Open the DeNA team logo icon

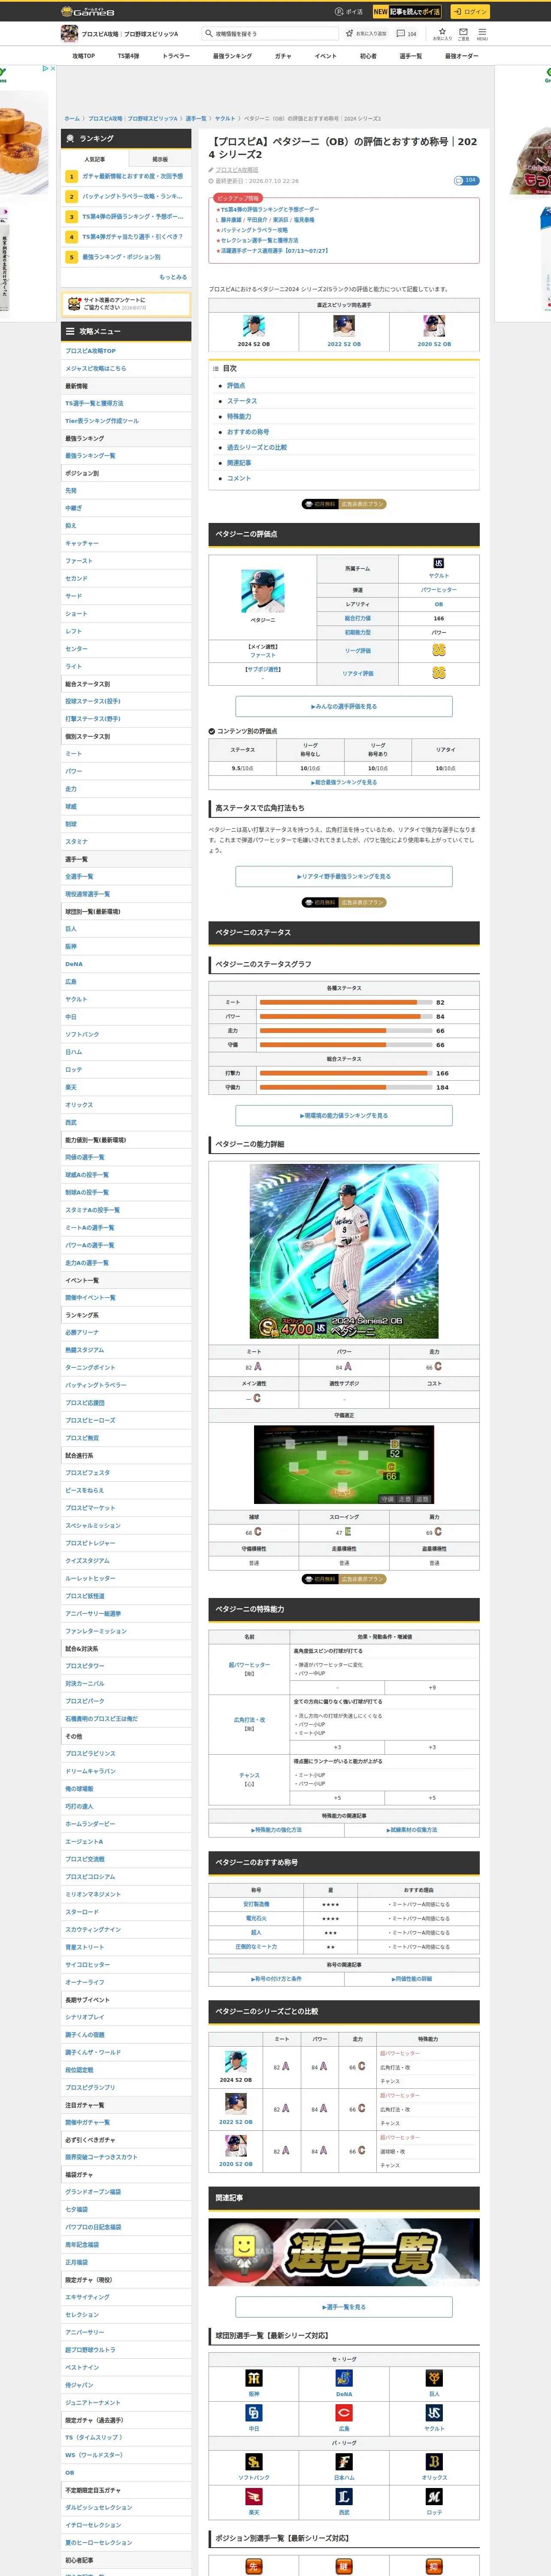tap(344, 2379)
